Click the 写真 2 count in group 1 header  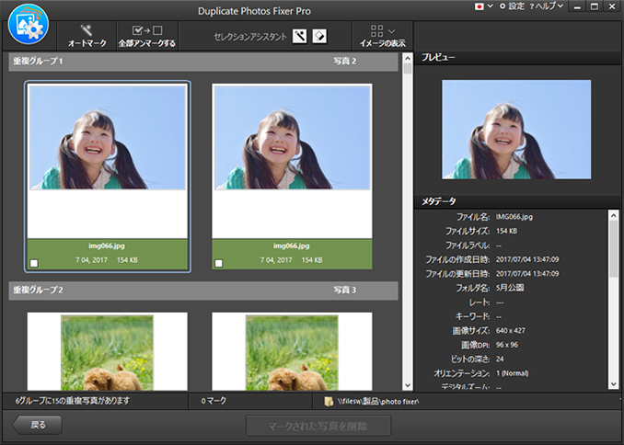click(x=344, y=62)
